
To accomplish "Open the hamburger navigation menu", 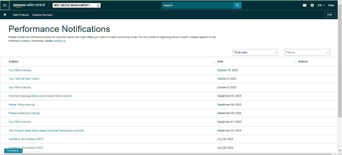I will click(5, 5).
